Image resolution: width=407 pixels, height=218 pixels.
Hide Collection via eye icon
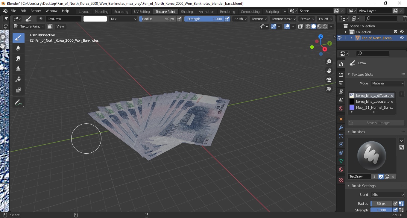[402, 32]
